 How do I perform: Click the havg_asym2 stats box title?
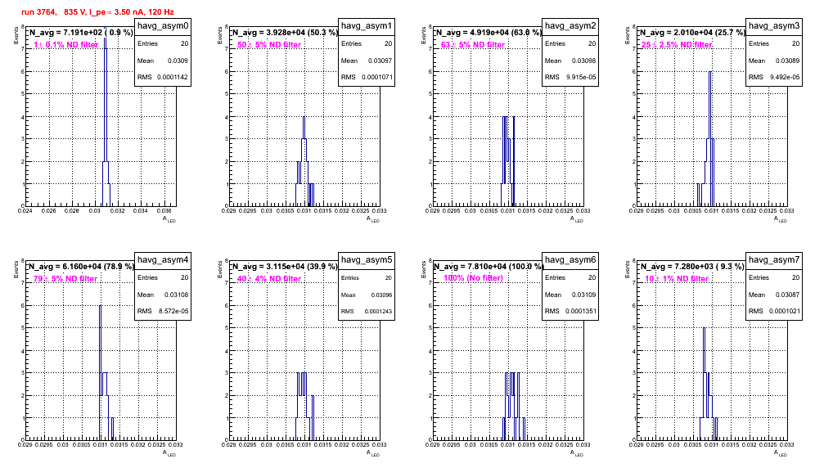(x=570, y=26)
